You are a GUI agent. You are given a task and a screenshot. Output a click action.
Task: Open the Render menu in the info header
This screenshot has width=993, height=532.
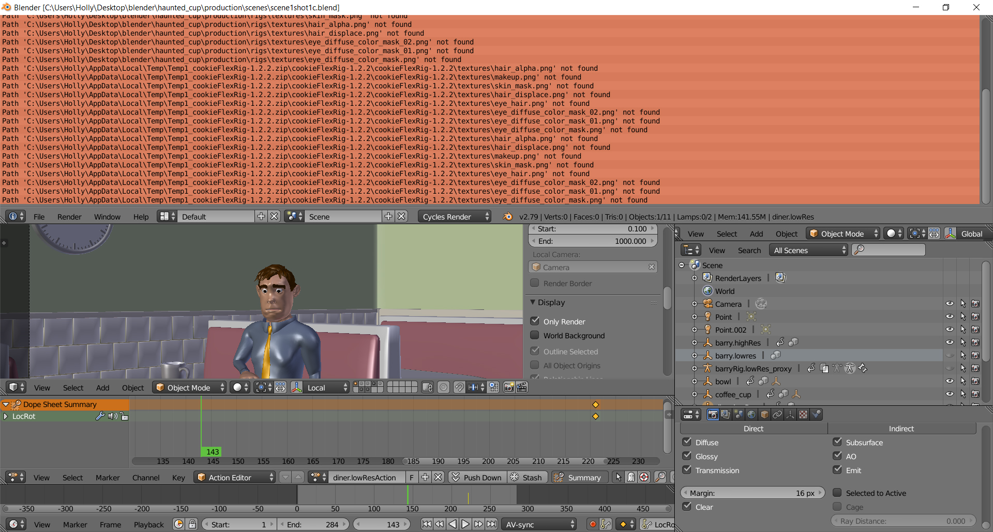(69, 216)
